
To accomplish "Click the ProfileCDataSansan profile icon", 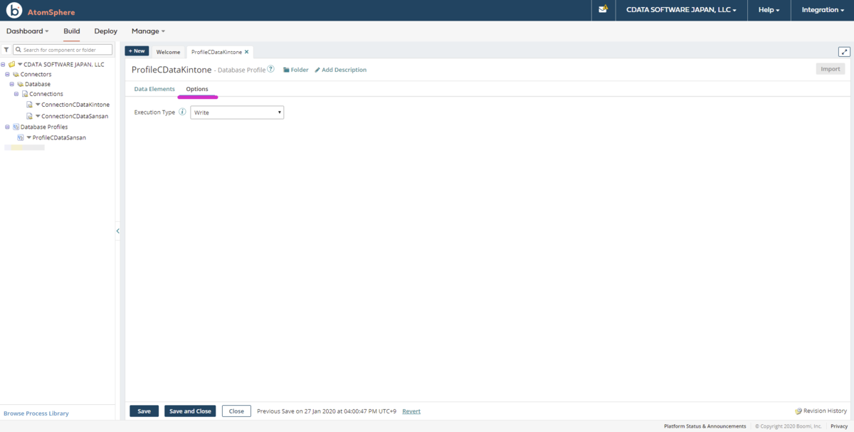I will [x=21, y=137].
